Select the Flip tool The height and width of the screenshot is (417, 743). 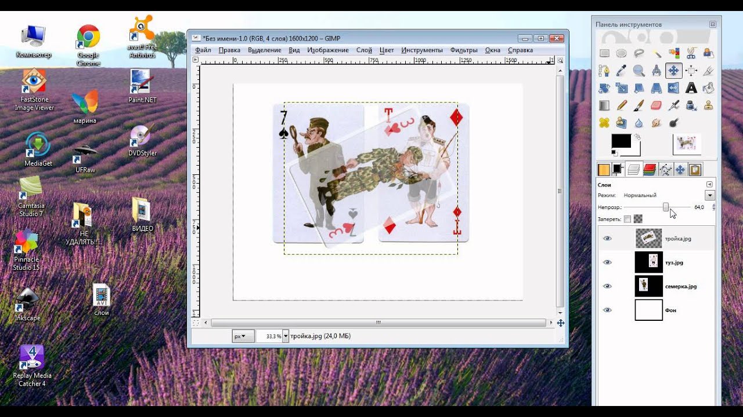[674, 88]
